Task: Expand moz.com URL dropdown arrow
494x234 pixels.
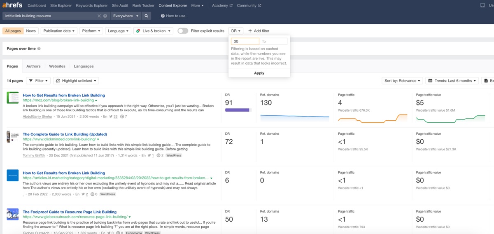Action: [96, 101]
